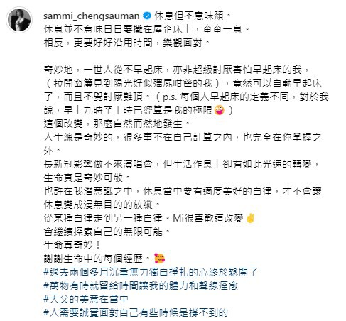Viewport: 346px width, 321px height.
Task: Click the zany face emoji after 極限
Action: [x=219, y=110]
